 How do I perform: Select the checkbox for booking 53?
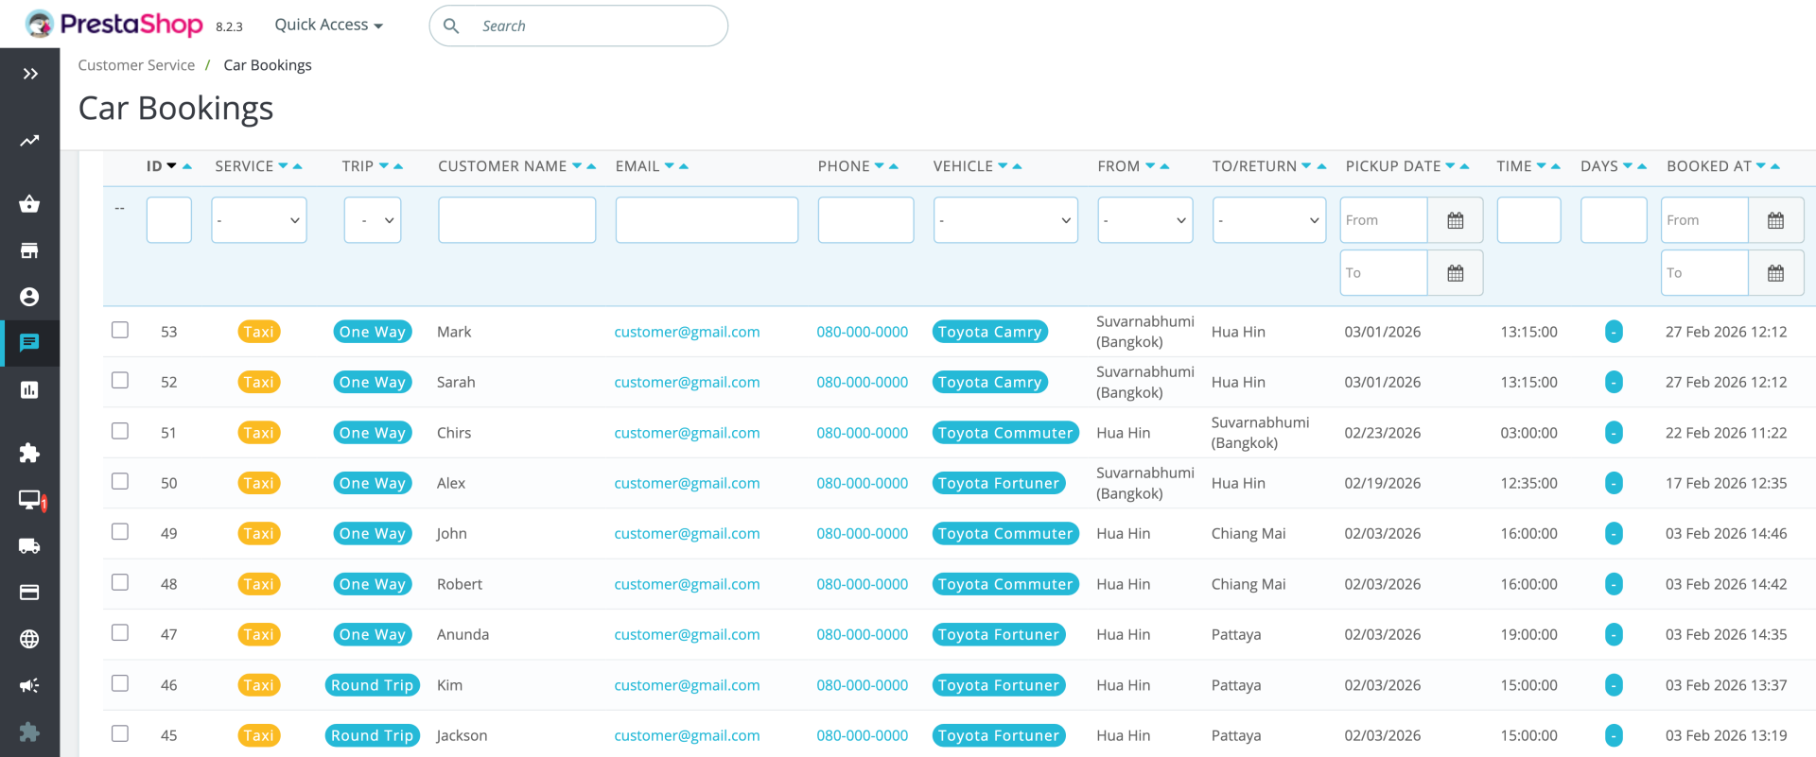[120, 330]
